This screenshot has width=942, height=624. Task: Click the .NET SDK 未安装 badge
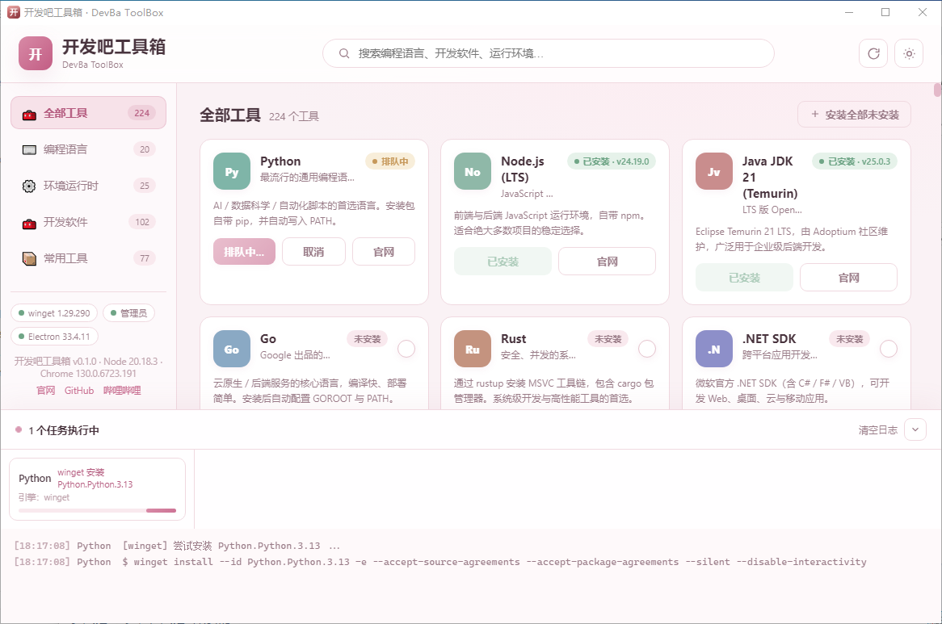pos(849,339)
